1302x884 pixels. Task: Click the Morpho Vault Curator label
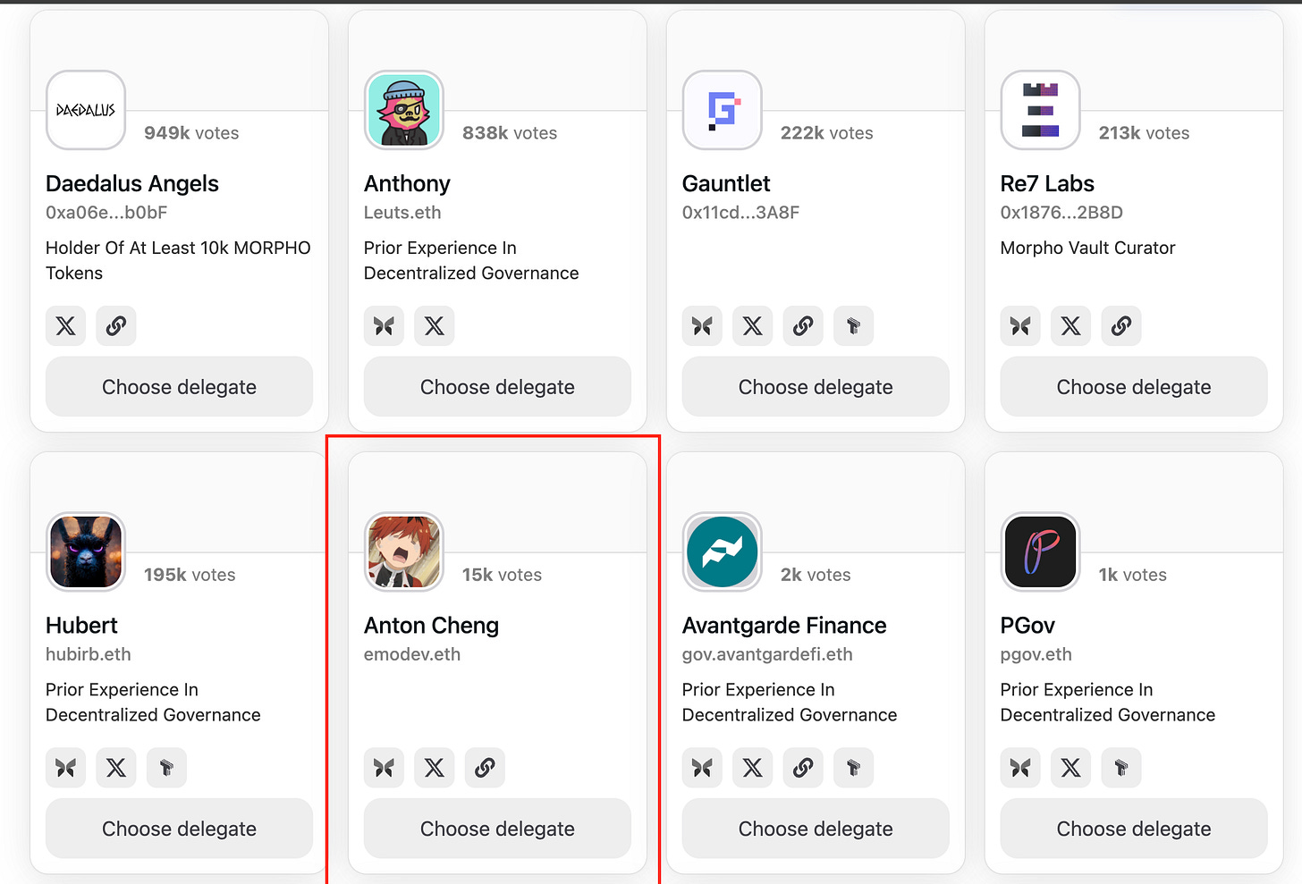click(1087, 248)
